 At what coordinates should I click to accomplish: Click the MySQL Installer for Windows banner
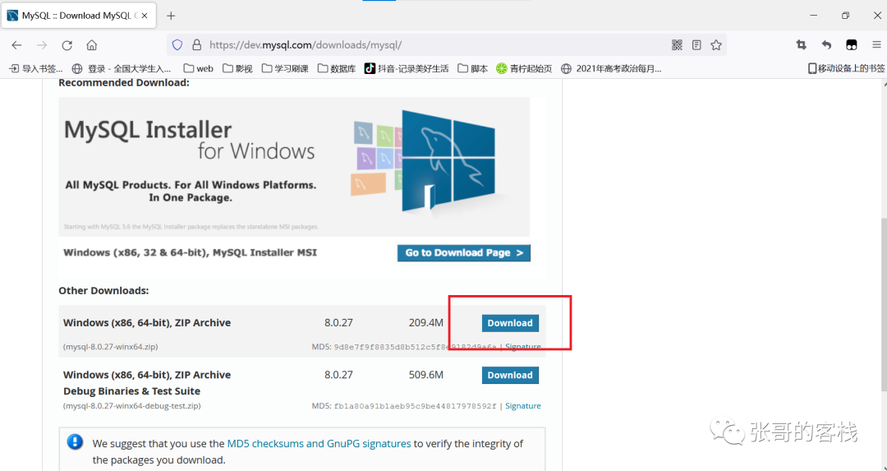click(x=294, y=166)
